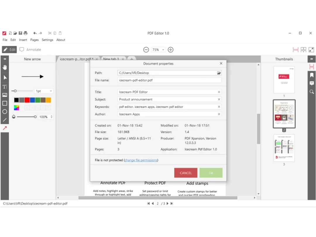Select the Hand pan tool
This screenshot has width=316, height=237.
(x=5, y=68)
